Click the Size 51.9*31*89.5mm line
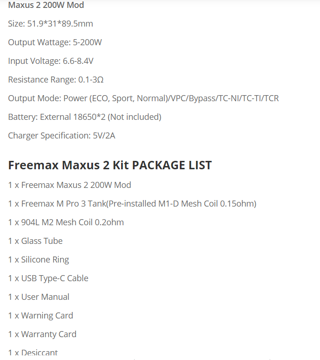Image resolution: width=320 pixels, height=360 pixels. click(54, 24)
